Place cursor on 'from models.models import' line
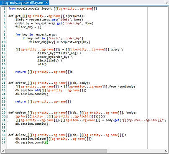 click(x=53, y=9)
